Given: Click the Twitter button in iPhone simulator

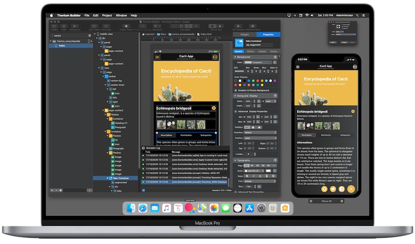Looking at the screenshot, I should click(x=333, y=189).
